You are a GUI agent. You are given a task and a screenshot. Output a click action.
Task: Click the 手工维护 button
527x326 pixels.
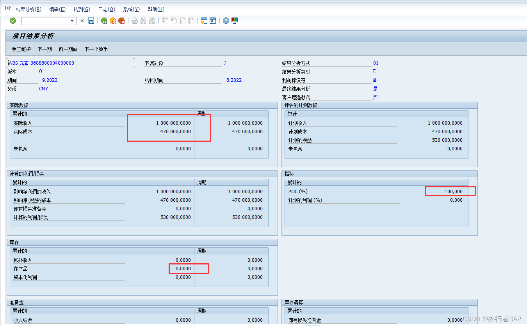click(21, 49)
